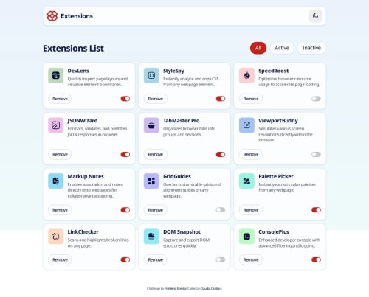Activate the ViewportBuddy toggle

(316, 154)
